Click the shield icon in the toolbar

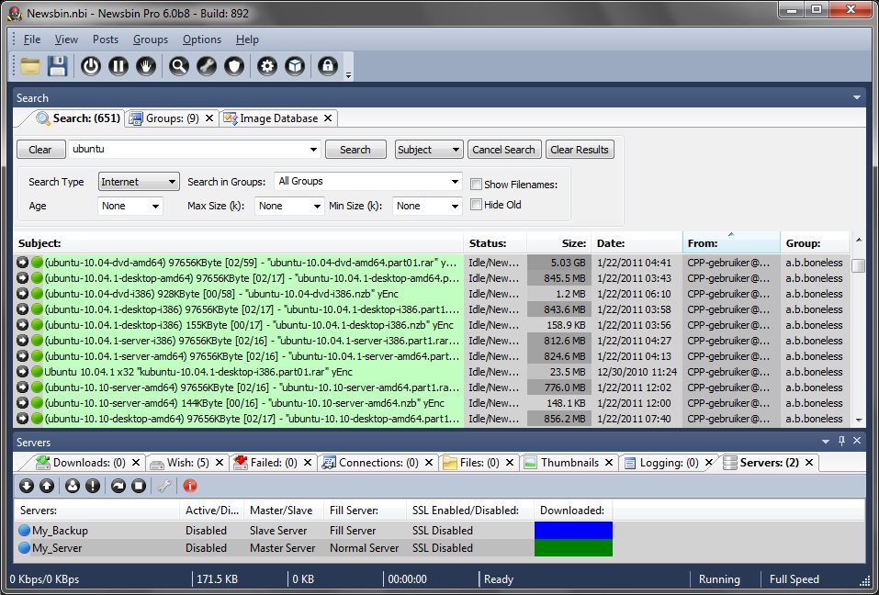[234, 66]
